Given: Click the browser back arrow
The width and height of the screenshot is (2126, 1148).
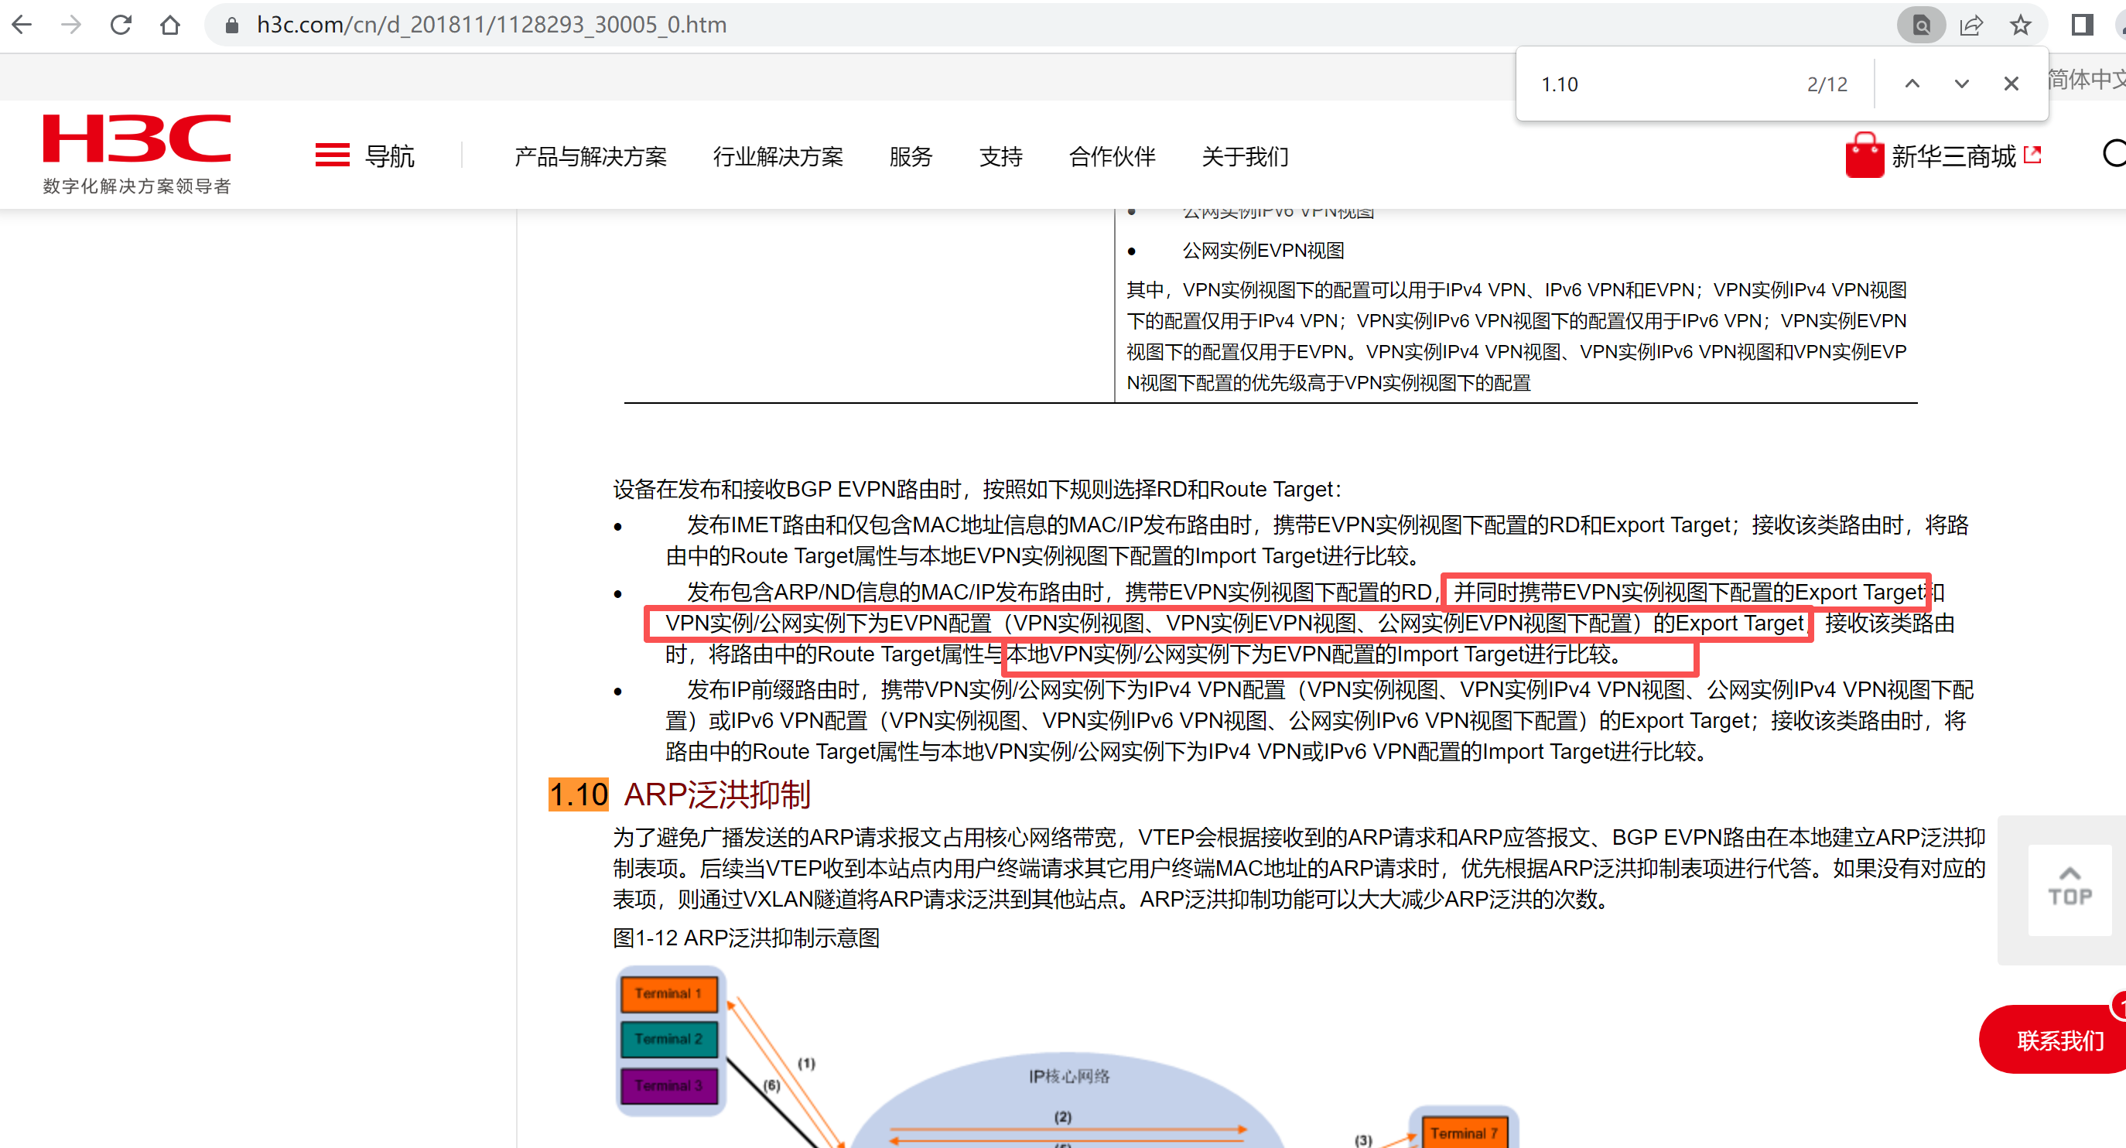Looking at the screenshot, I should (x=22, y=25).
